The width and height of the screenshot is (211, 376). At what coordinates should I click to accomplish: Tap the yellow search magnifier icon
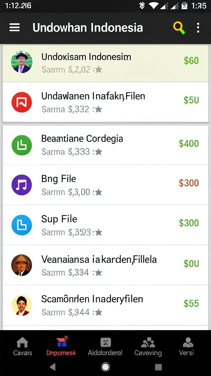179,28
